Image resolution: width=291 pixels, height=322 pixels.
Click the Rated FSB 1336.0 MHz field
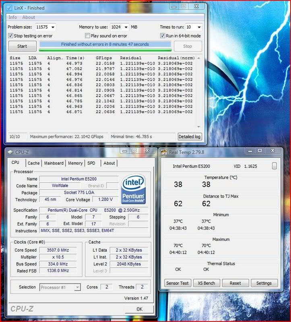tap(58, 270)
